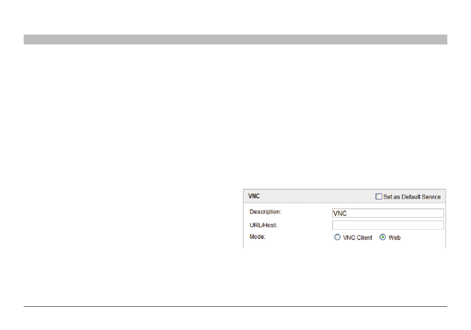Select the VNC Client mode radio button

pyautogui.click(x=337, y=238)
